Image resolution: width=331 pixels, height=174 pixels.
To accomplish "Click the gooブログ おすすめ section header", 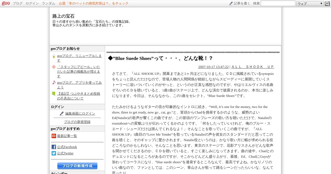I will (77, 129).
